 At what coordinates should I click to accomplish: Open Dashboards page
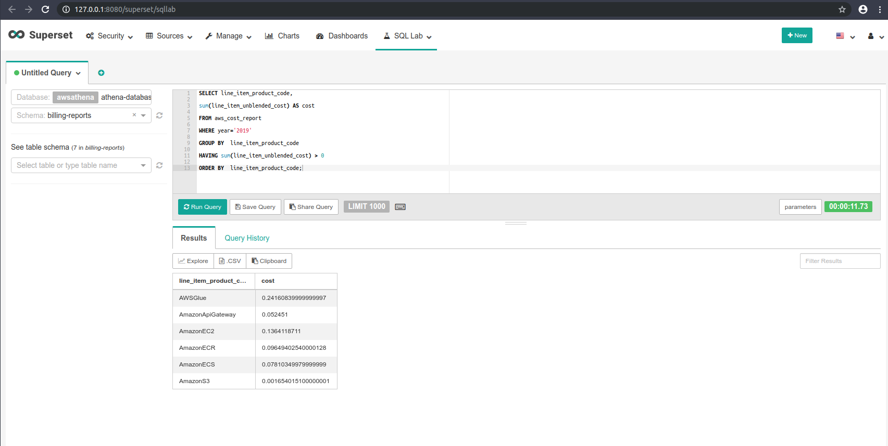342,36
